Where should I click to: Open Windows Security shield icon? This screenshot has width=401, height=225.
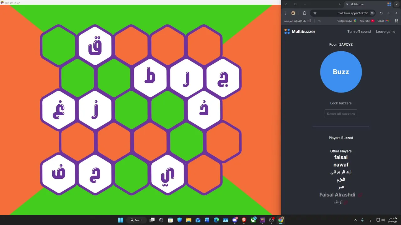[180, 220]
